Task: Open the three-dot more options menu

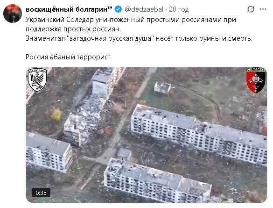Action: tap(263, 9)
